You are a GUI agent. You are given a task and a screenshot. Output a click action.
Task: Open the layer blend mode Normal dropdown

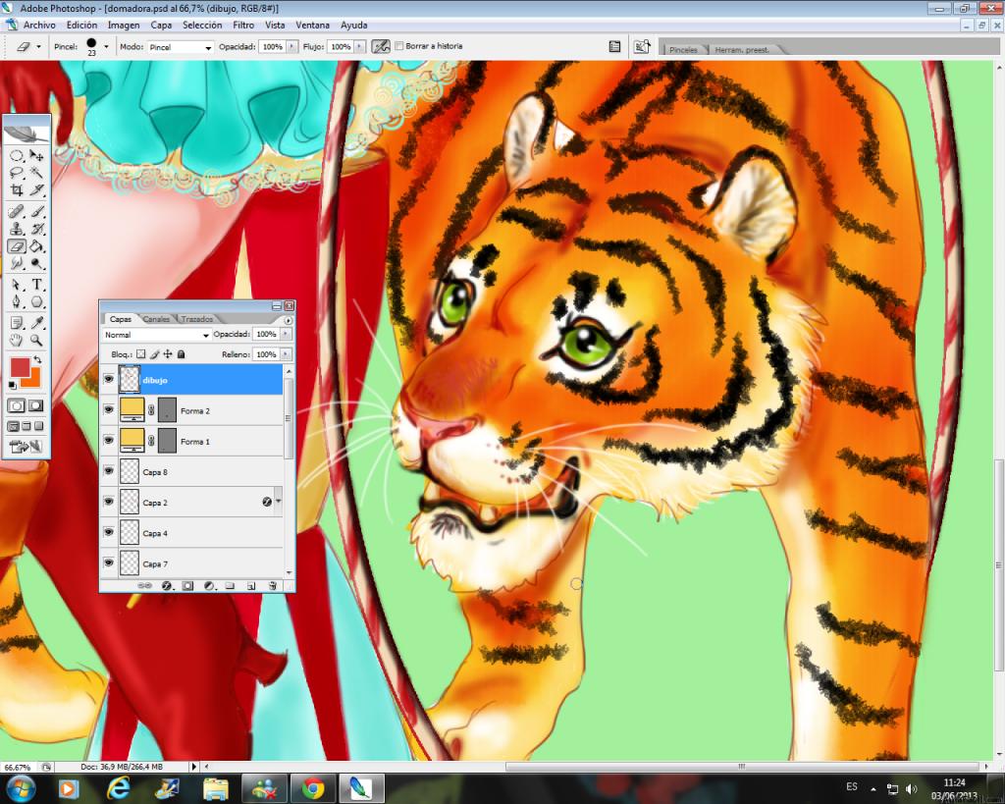pos(206,335)
